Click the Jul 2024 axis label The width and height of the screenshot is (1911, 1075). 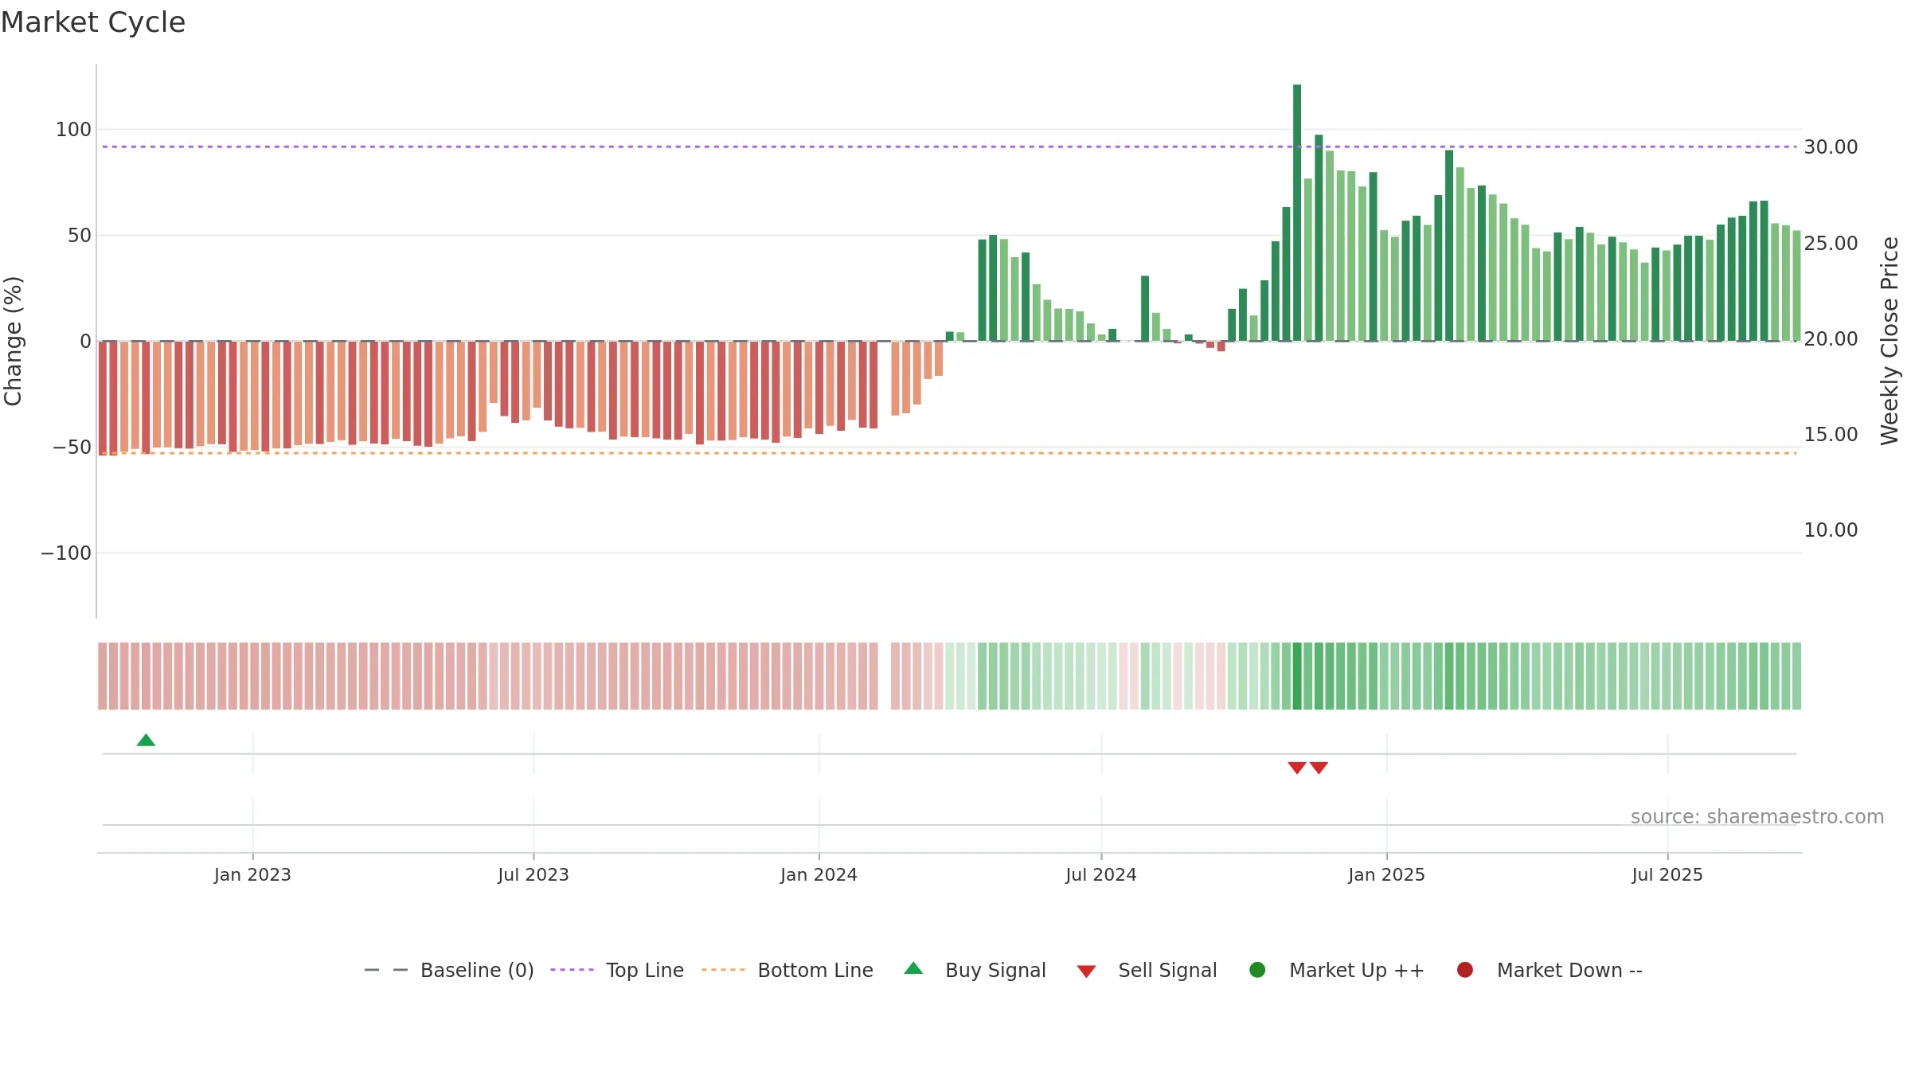click(x=1101, y=874)
